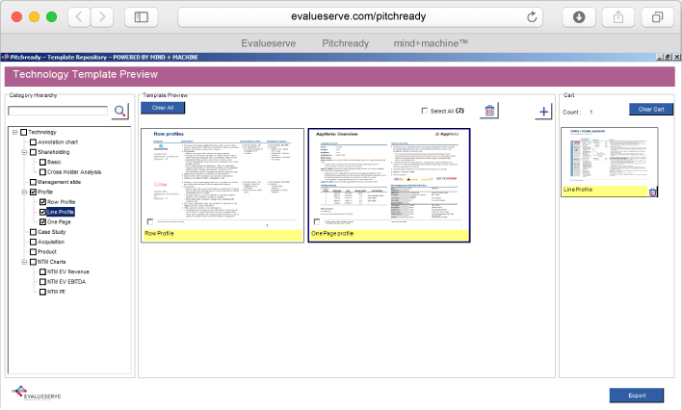Image resolution: width=682 pixels, height=410 pixels.
Task: Show all tabs with the tab overview icon
Action: pyautogui.click(x=657, y=17)
